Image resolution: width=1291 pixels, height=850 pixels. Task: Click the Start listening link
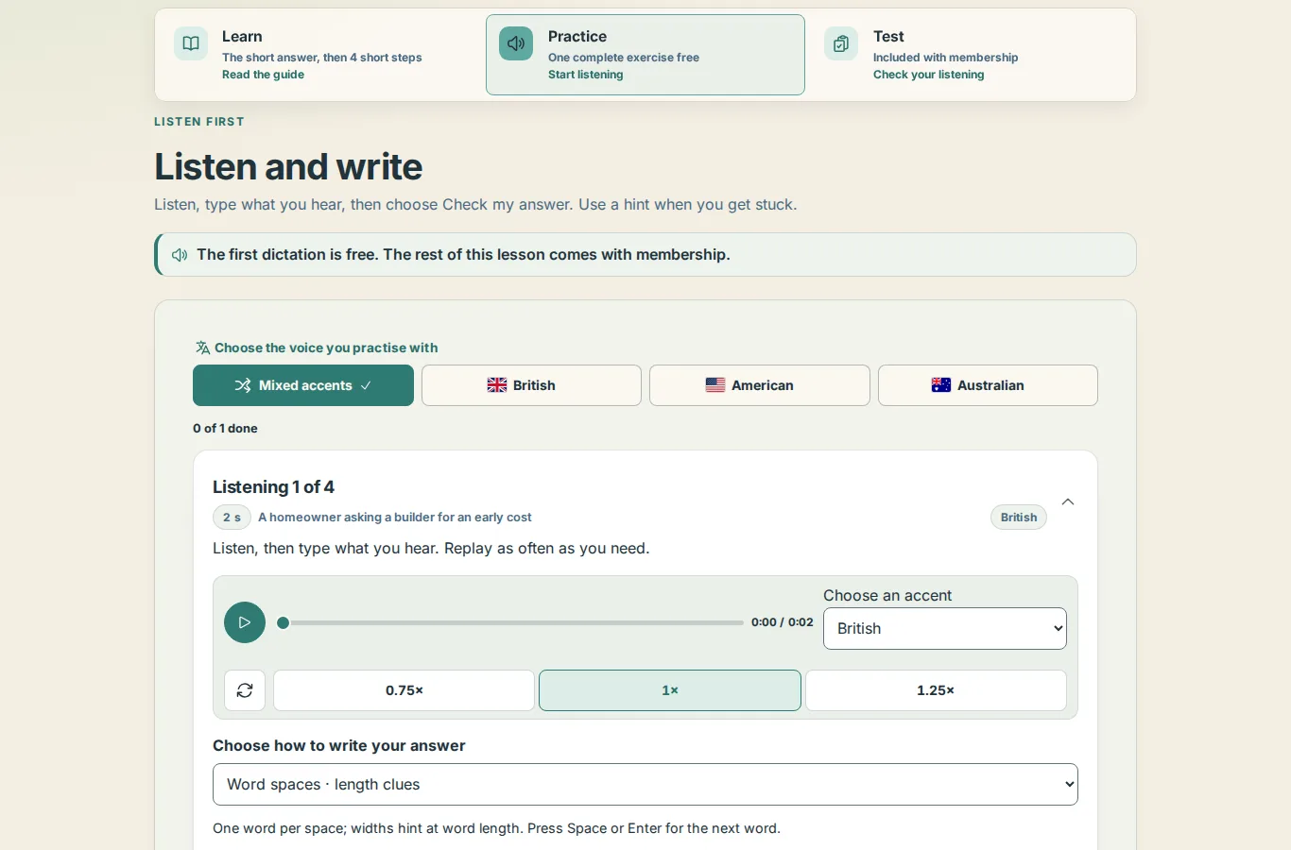click(x=586, y=75)
